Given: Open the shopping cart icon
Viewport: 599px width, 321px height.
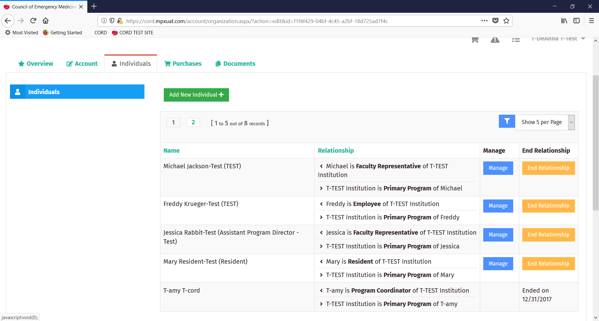Looking at the screenshot, I should (475, 40).
